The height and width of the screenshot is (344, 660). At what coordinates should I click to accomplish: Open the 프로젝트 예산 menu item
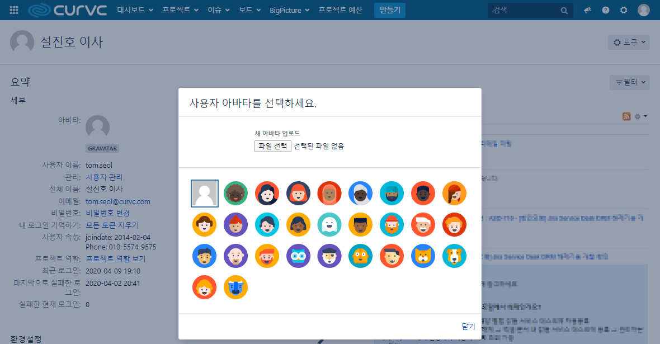coord(340,10)
